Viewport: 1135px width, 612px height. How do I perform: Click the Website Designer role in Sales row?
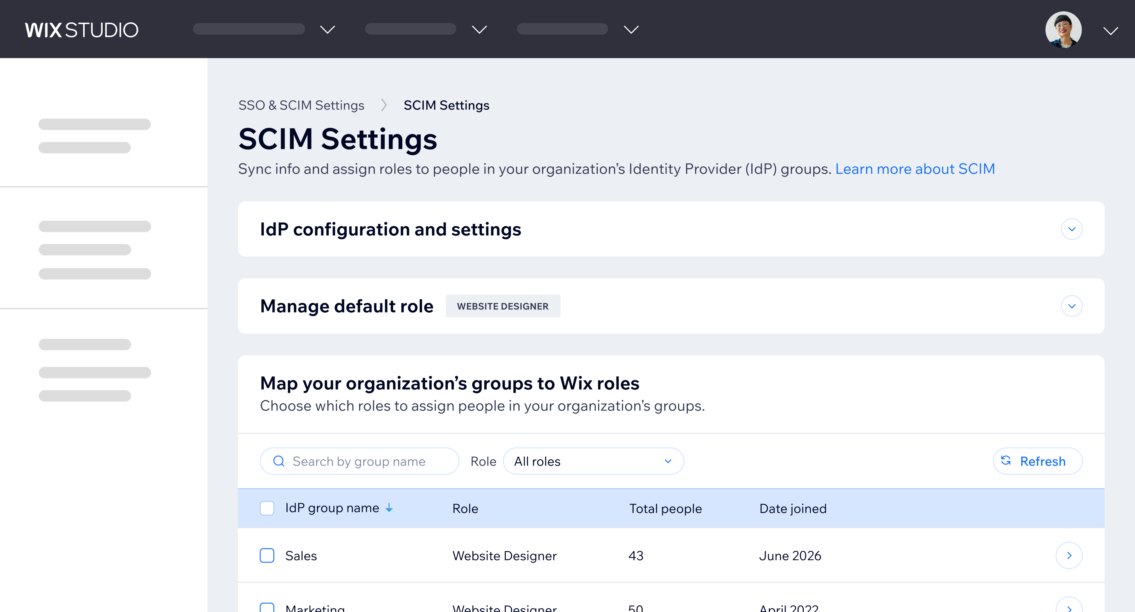tap(505, 556)
